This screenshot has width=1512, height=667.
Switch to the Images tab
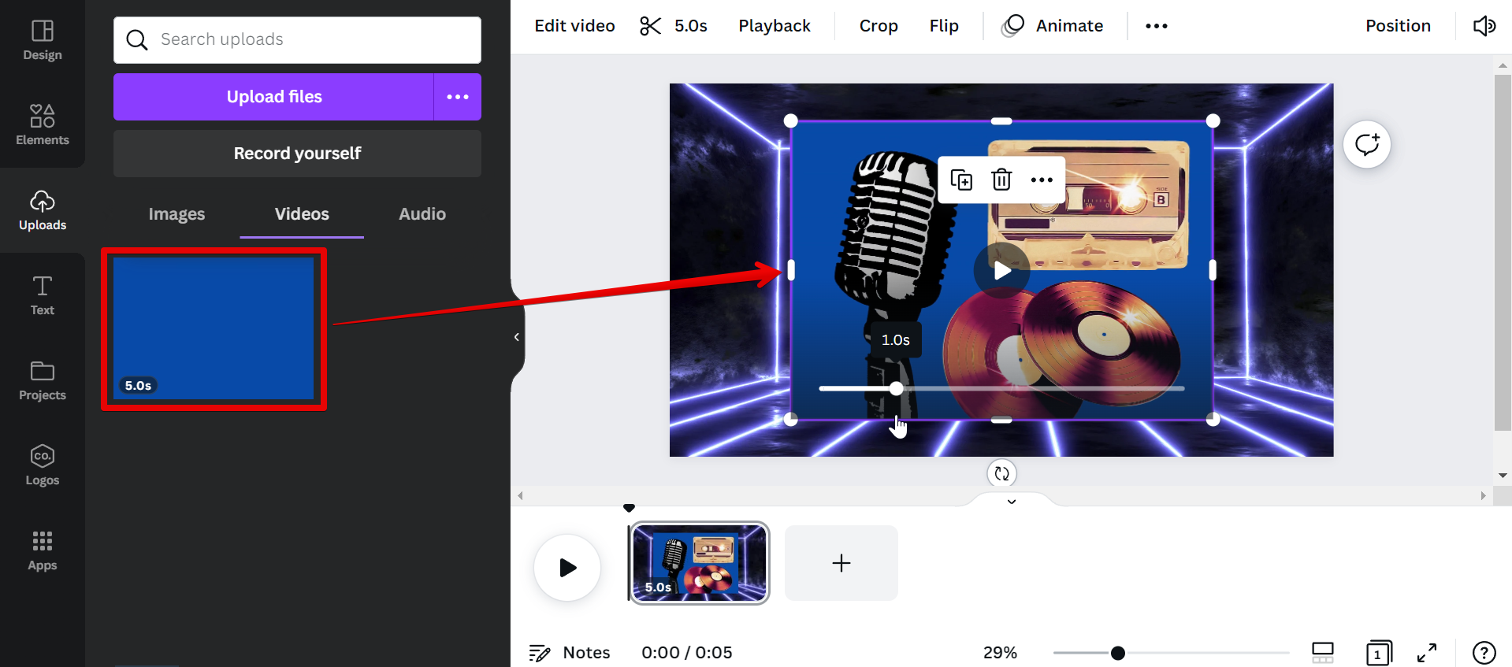176,214
